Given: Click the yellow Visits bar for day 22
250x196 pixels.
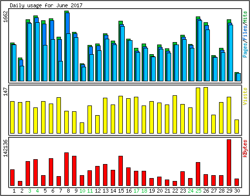Looking at the screenshot, I should click(x=175, y=114).
